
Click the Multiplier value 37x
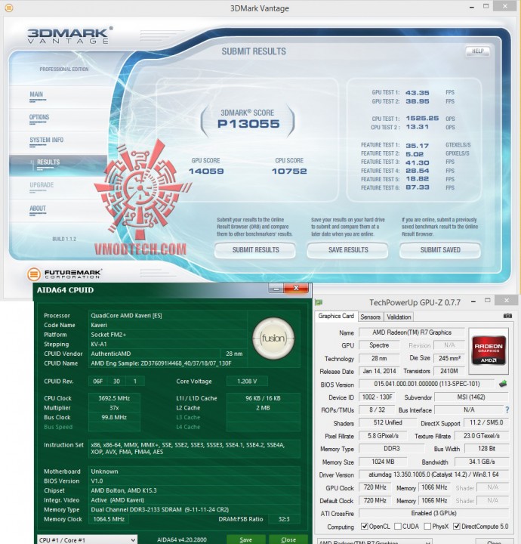pos(114,408)
